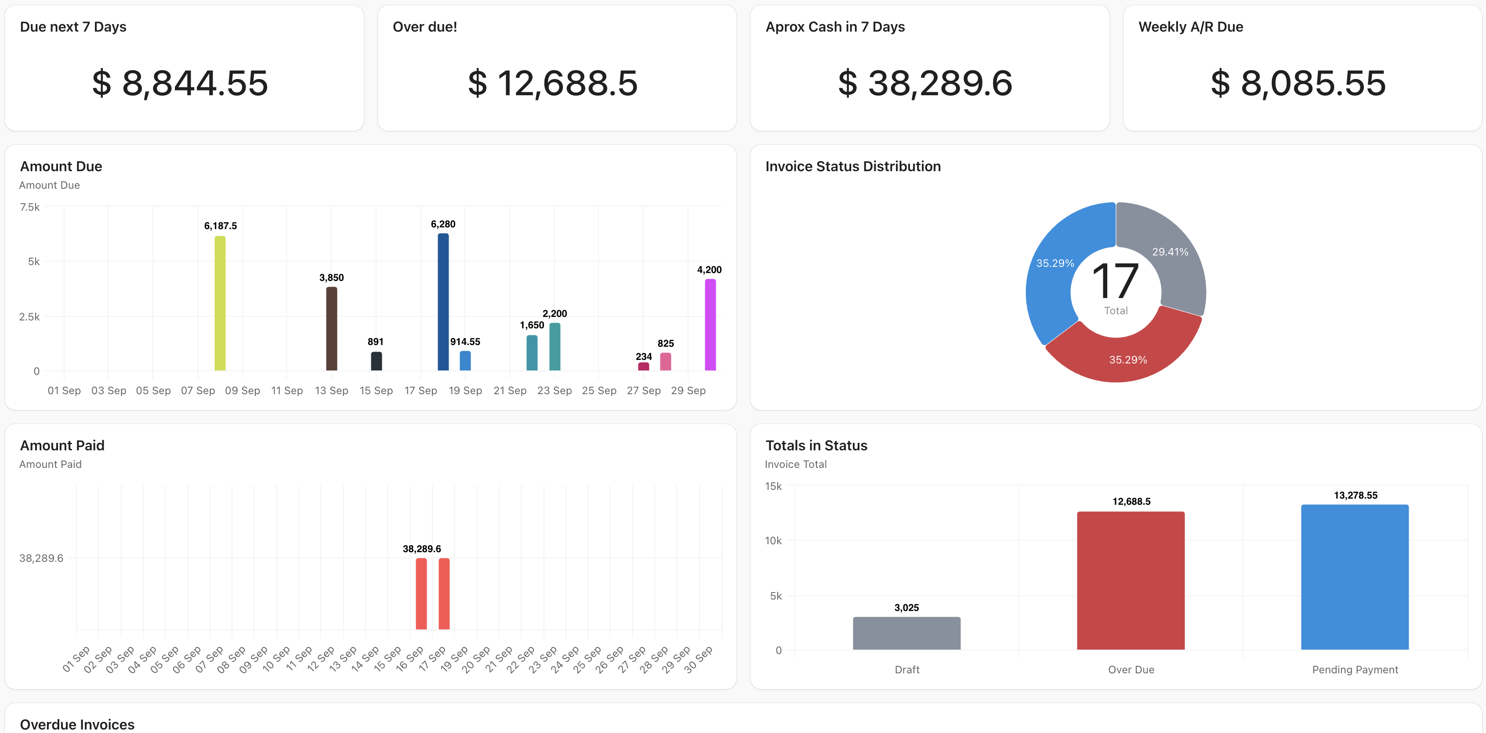Click the 6,280 dark blue bar
Image resolution: width=1486 pixels, height=733 pixels.
[x=443, y=302]
